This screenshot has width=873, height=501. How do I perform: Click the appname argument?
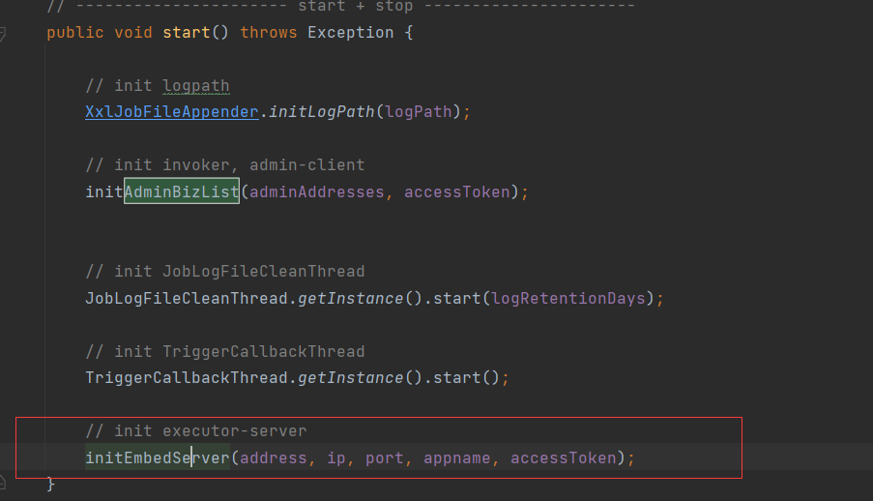456,457
